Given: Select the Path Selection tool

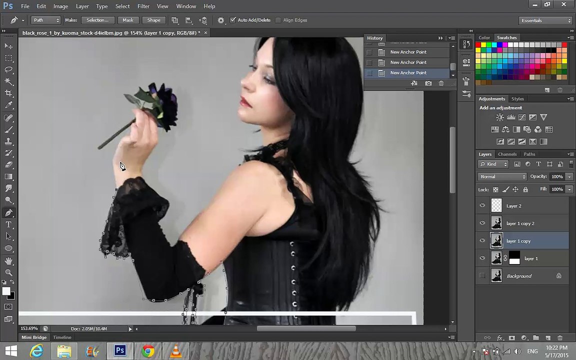Looking at the screenshot, I should pos(8,236).
